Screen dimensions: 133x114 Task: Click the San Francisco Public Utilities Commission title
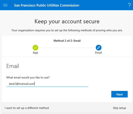[x=47, y=5]
